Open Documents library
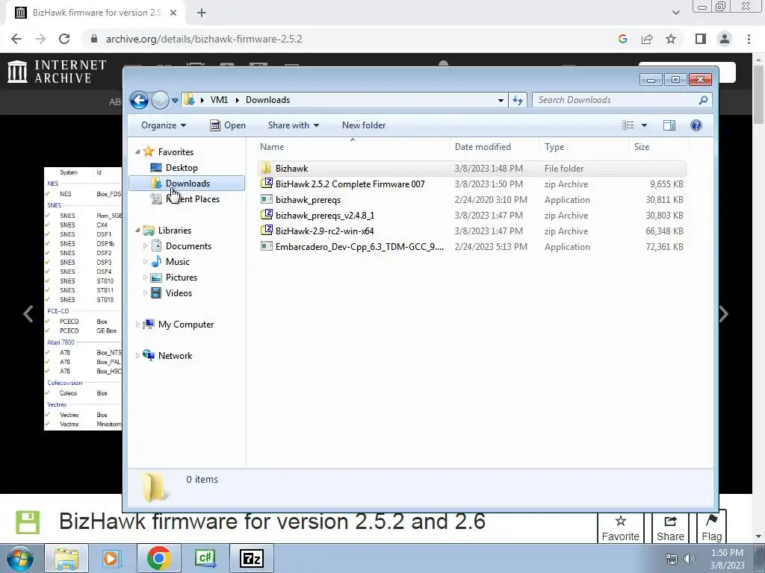 188,246
